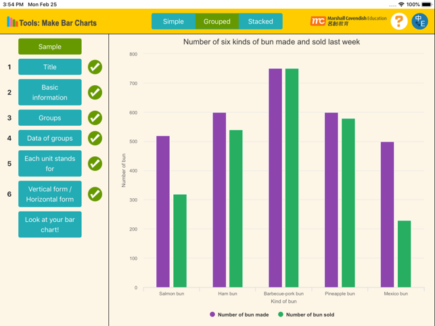
Task: Click the Marshall Cavendish Education logo
Action: pos(348,22)
